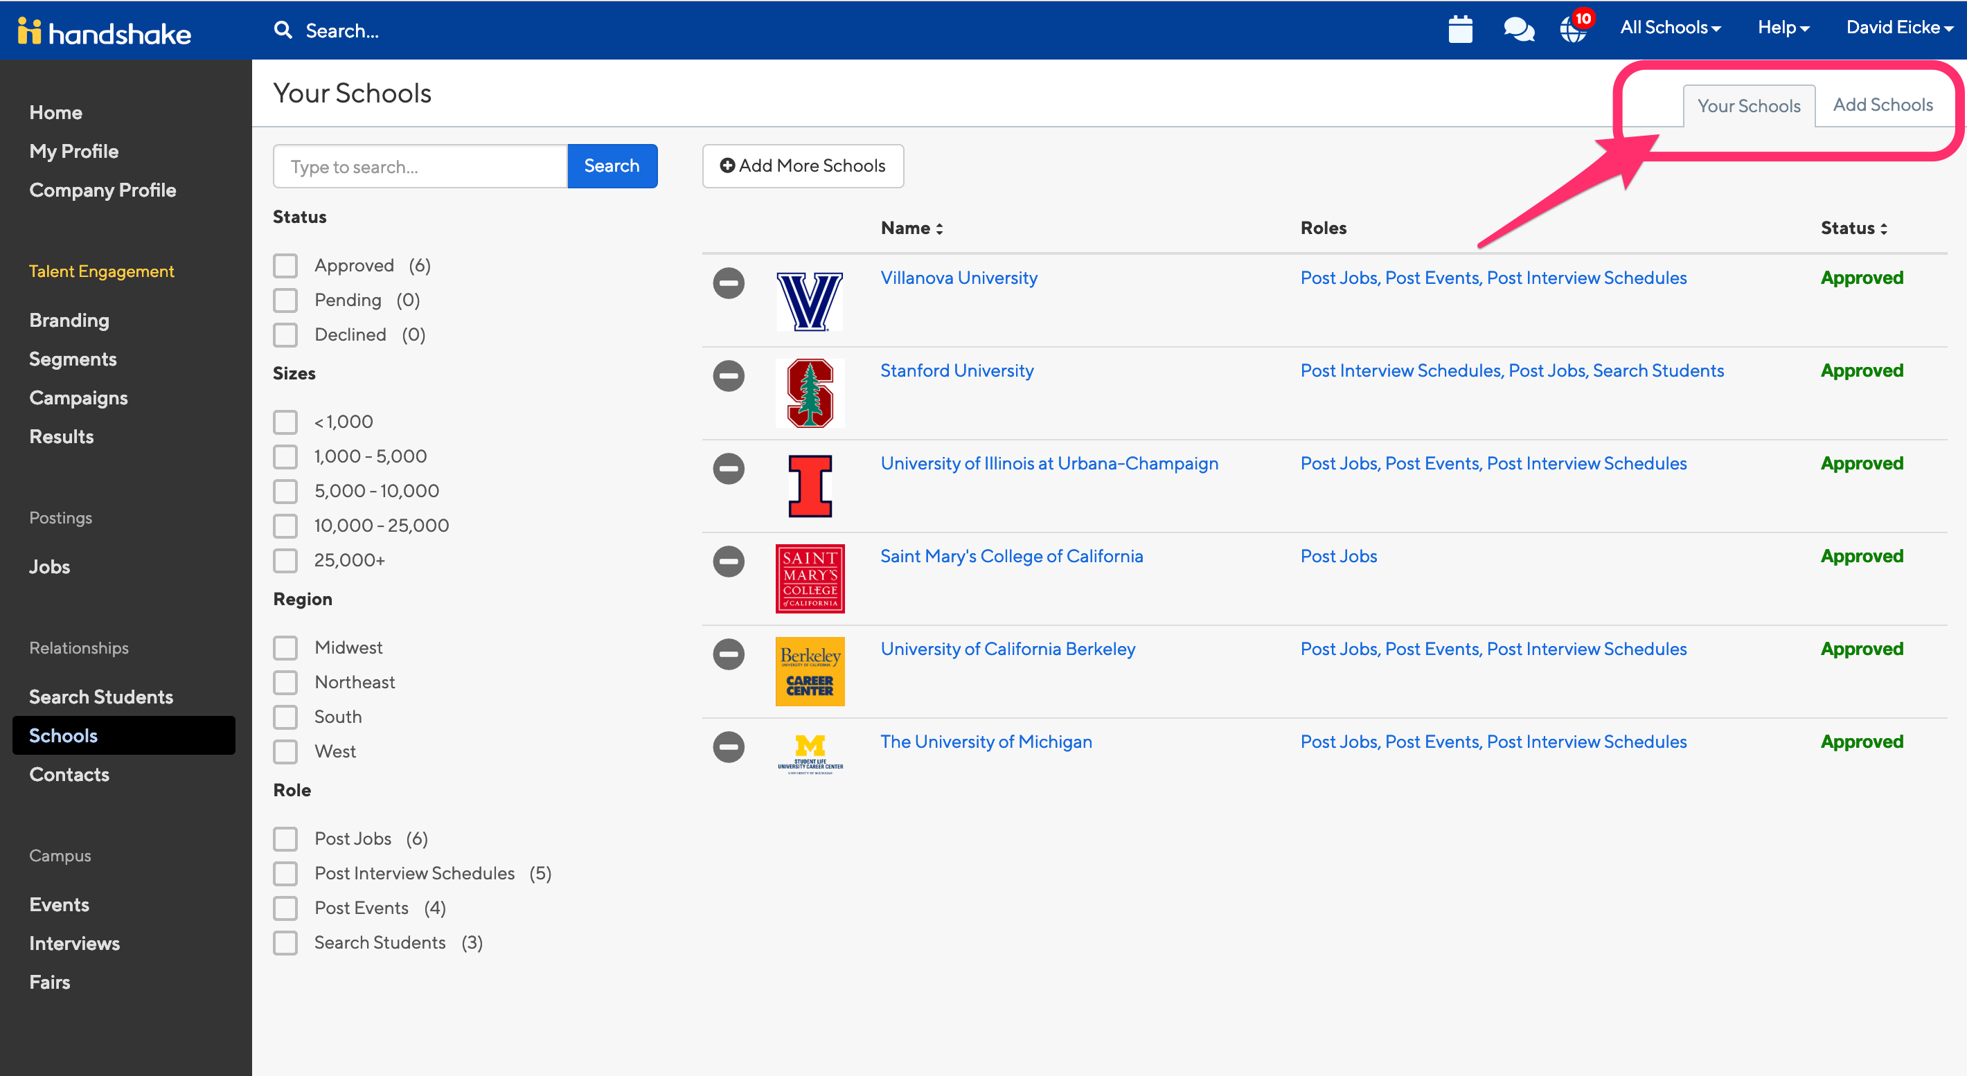Click the Stanford University logo

point(810,393)
